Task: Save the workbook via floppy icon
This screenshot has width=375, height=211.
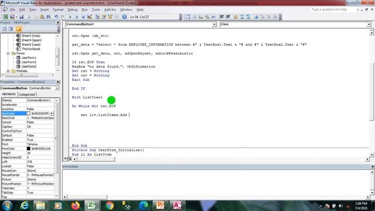Action: point(21,17)
